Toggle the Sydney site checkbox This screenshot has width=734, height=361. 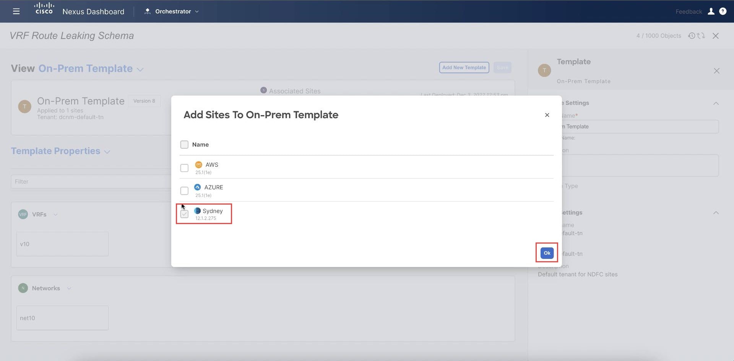tap(184, 214)
